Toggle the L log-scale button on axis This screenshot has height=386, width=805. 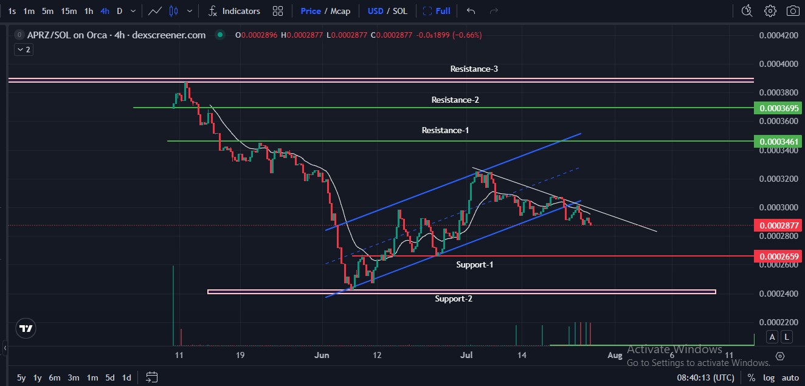click(x=787, y=337)
